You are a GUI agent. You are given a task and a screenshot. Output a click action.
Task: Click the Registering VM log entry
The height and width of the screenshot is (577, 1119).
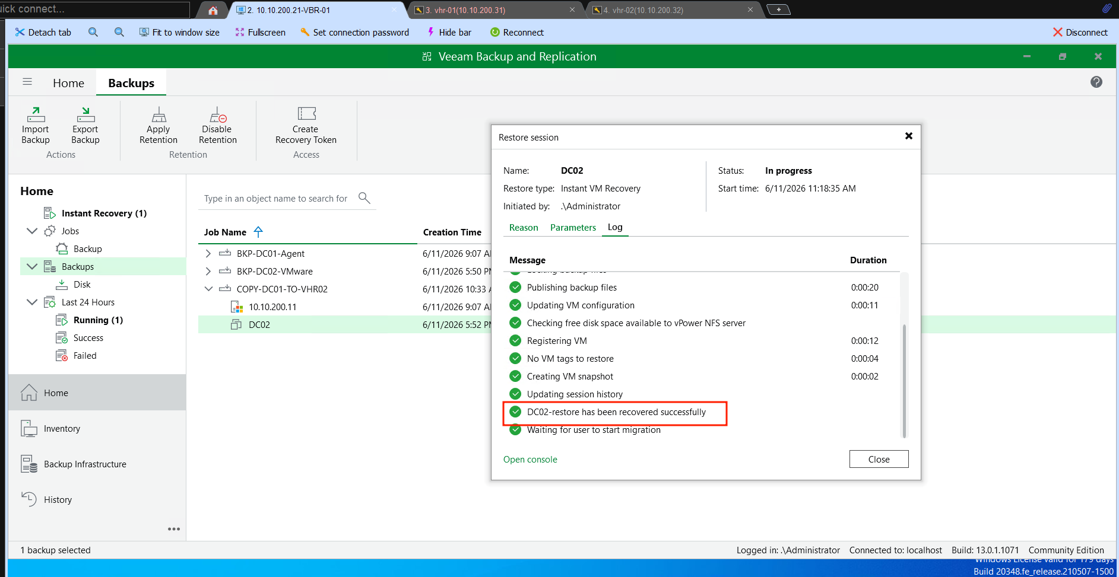click(x=557, y=341)
